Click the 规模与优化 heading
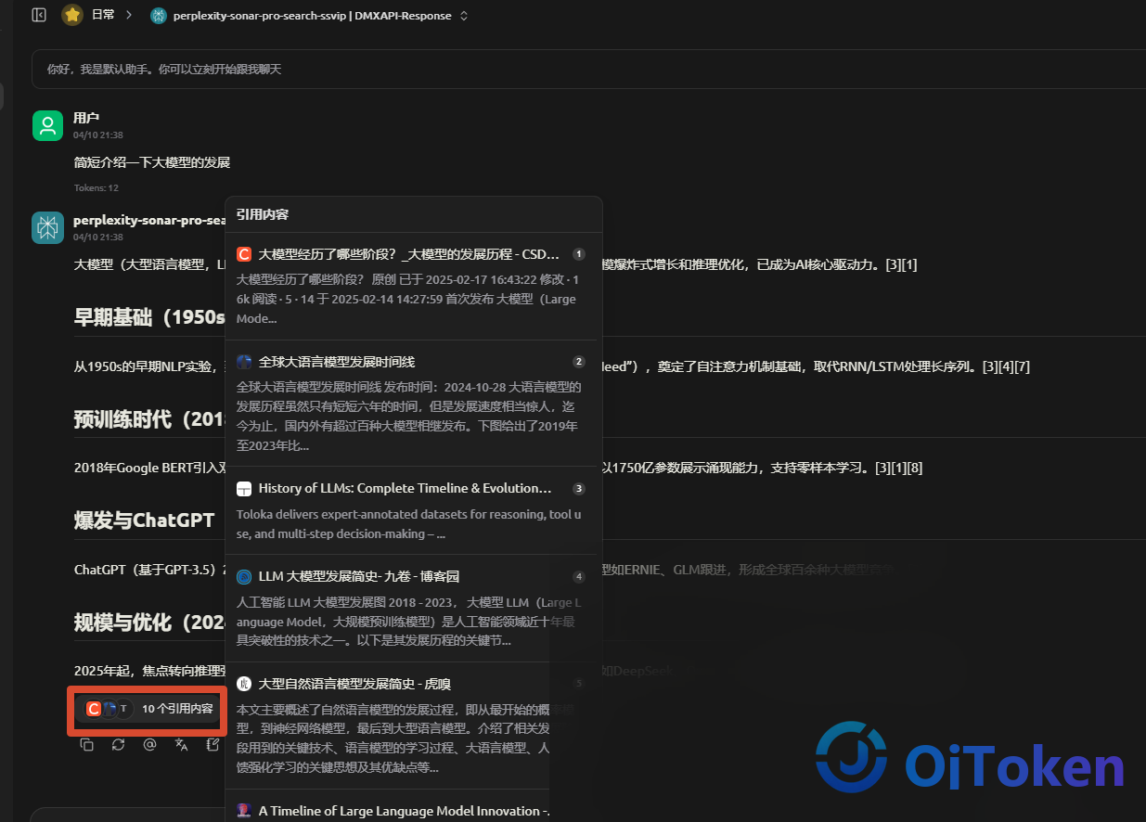The image size is (1146, 822). pos(150,623)
